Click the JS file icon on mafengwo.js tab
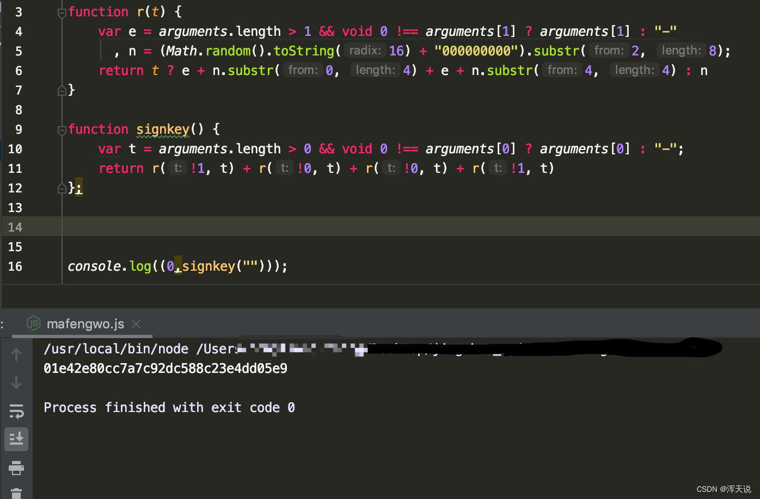The height and width of the screenshot is (499, 760). (x=34, y=323)
